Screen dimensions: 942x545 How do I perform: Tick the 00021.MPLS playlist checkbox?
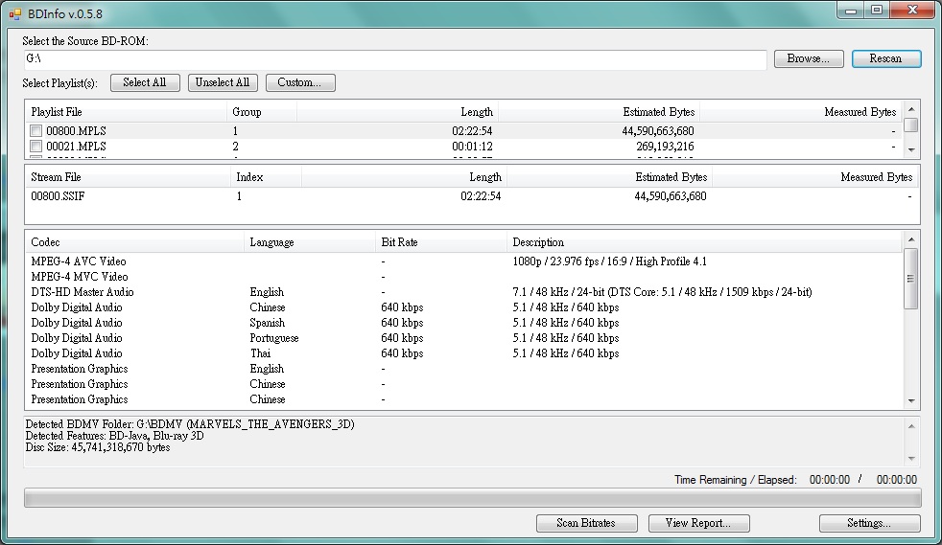[36, 147]
